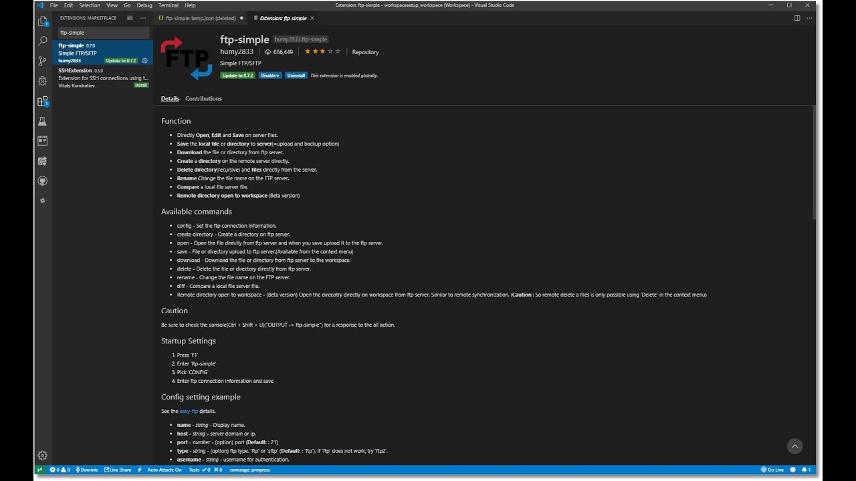Open the Extensions view icon
This screenshot has height=481, width=856.
coord(43,102)
